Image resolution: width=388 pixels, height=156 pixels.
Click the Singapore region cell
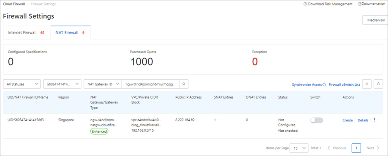(66, 120)
